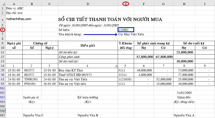215x118 pixels.
Task: Select row 507 header
Action: click(3, 115)
